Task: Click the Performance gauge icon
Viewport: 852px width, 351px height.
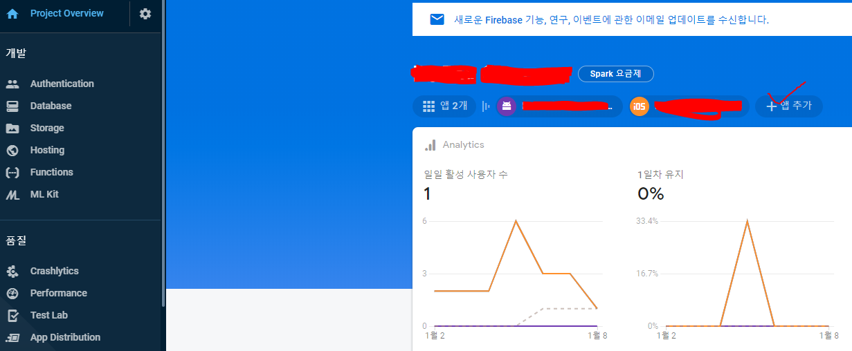Action: 12,293
